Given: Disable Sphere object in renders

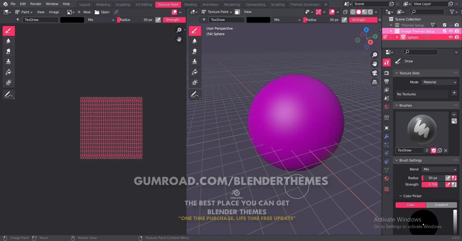Looking at the screenshot, I should 457,37.
